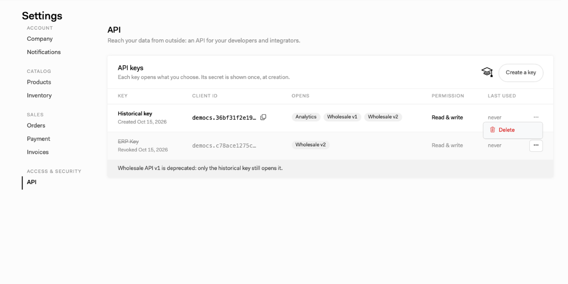Select the revoked ERP Key name
Image resolution: width=568 pixels, height=284 pixels.
(128, 142)
